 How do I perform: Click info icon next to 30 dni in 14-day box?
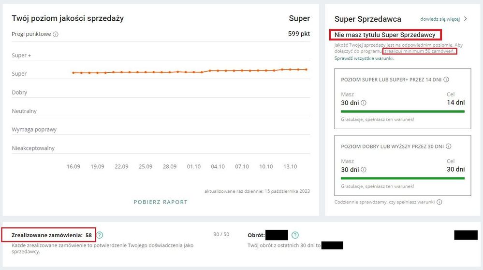(364, 103)
